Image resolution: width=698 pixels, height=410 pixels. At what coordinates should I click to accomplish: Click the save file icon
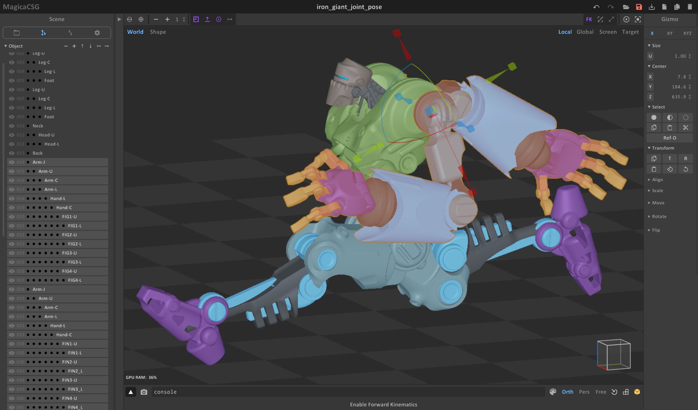pyautogui.click(x=639, y=7)
